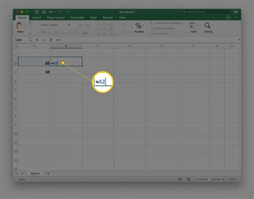The image size is (254, 199).
Task: Open Cell Styles menu
Action: [x=160, y=34]
